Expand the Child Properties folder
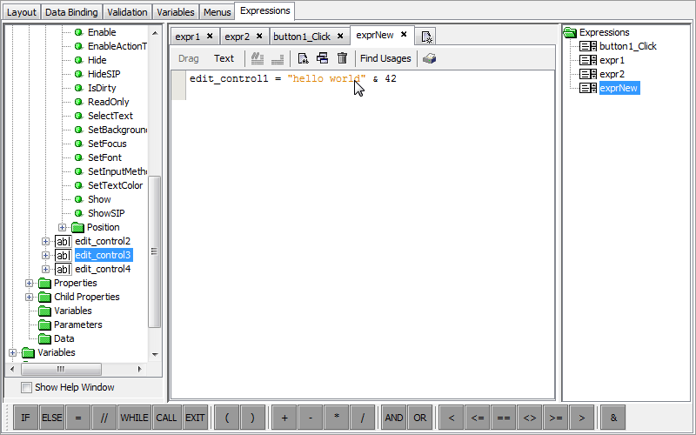696x435 pixels. tap(30, 297)
